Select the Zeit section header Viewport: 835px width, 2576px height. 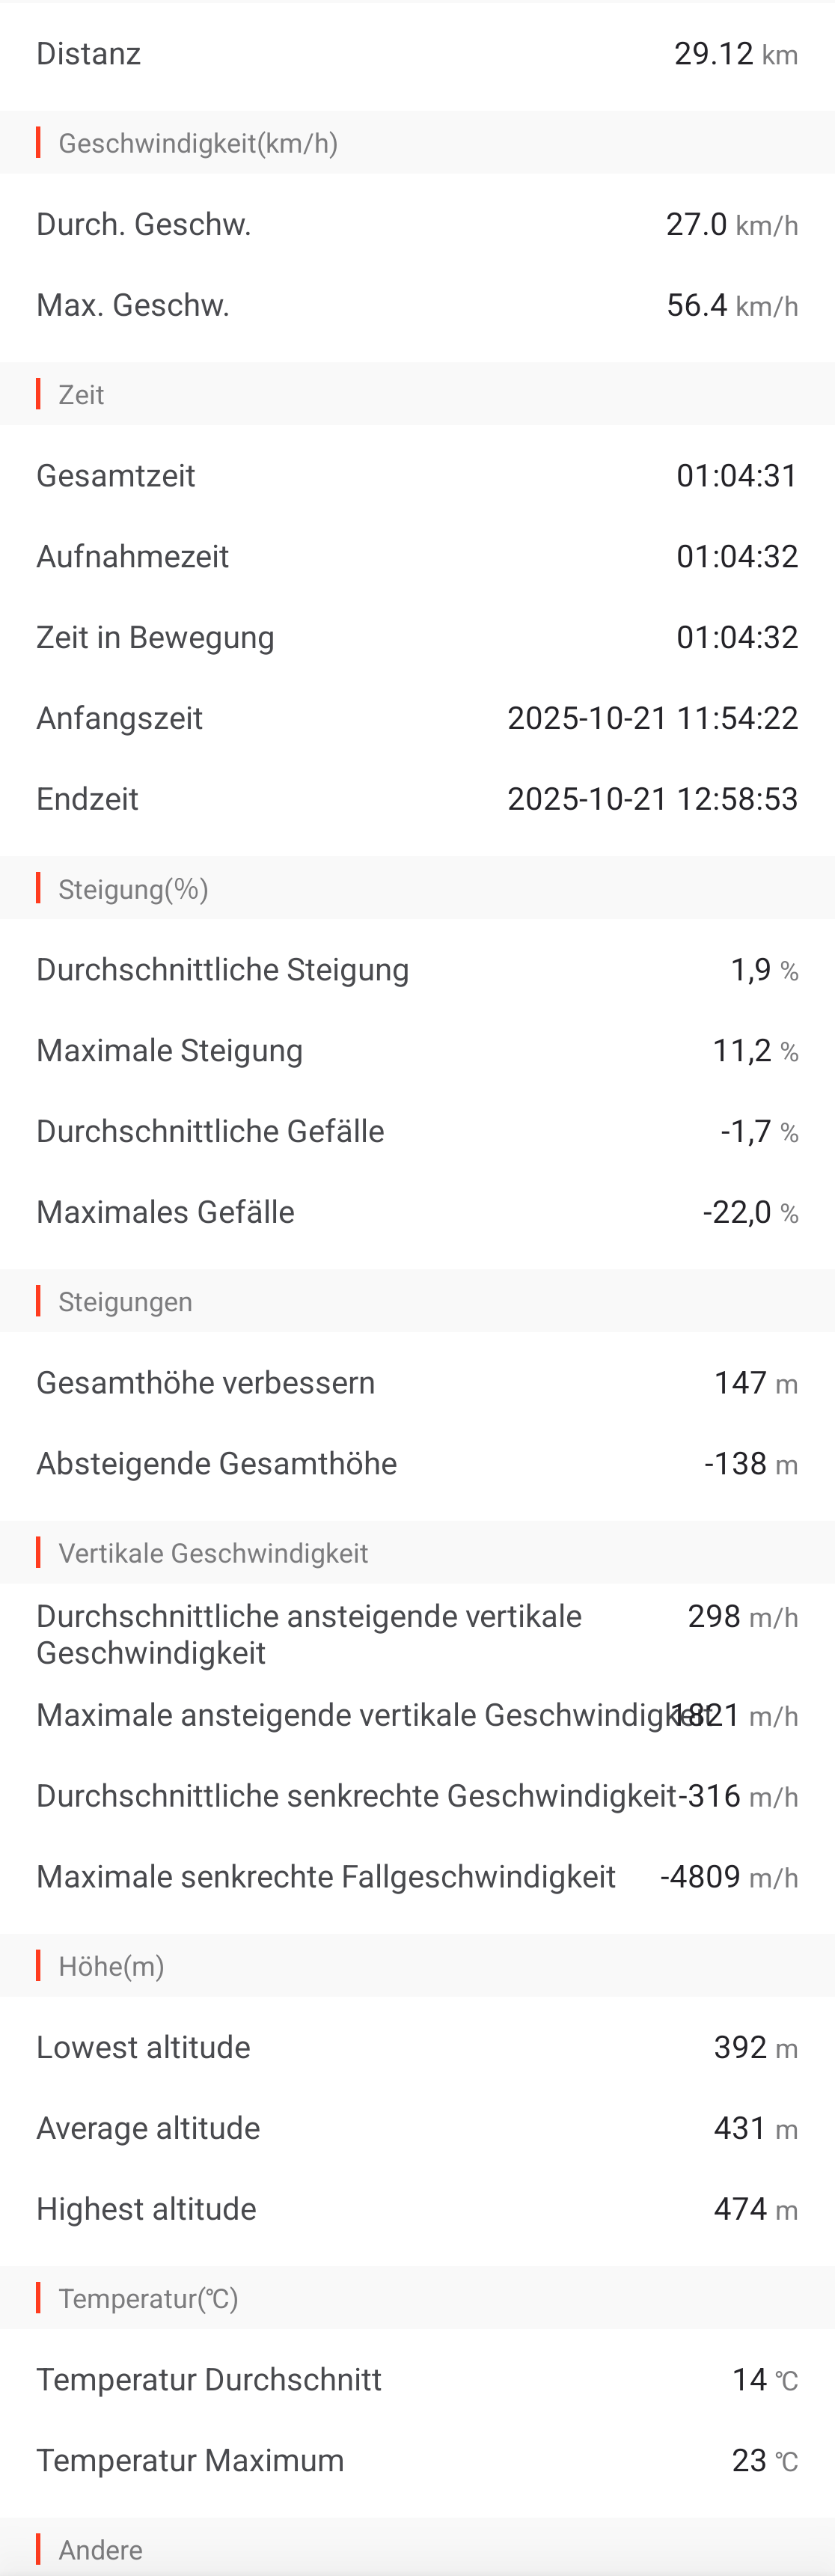point(82,395)
